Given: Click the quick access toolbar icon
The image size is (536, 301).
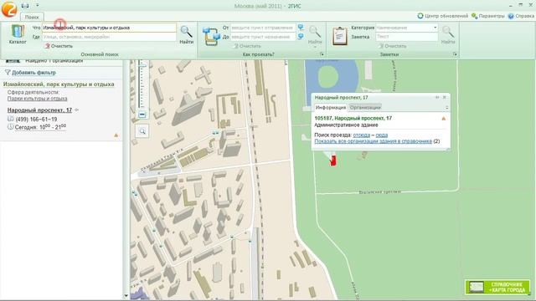Looking at the screenshot, I should point(25,6).
